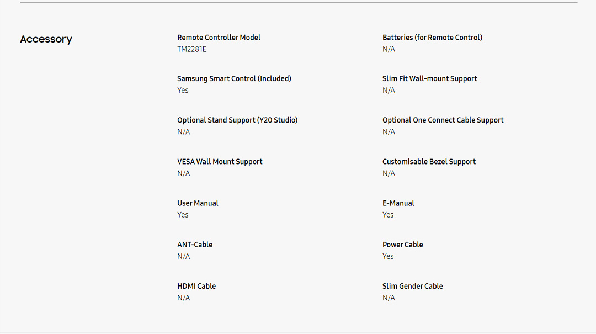Click the Batteries (for Remote Control) label
This screenshot has width=596, height=334.
(x=432, y=38)
